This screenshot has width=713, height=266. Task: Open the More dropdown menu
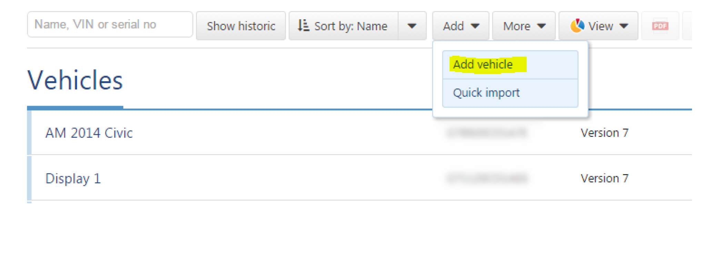(x=524, y=26)
